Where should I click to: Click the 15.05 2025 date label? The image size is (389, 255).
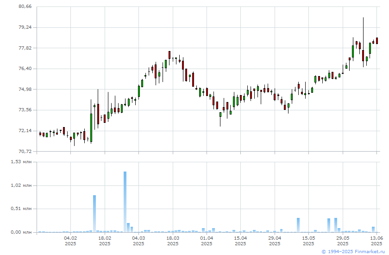click(308, 241)
